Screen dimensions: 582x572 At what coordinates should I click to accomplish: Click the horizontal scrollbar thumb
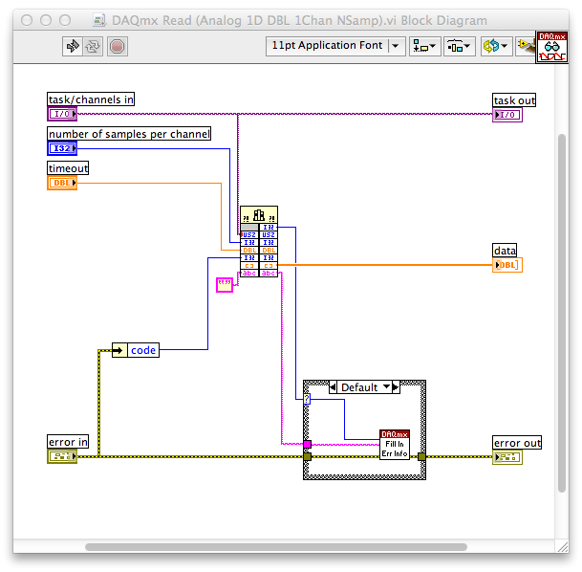(276, 547)
